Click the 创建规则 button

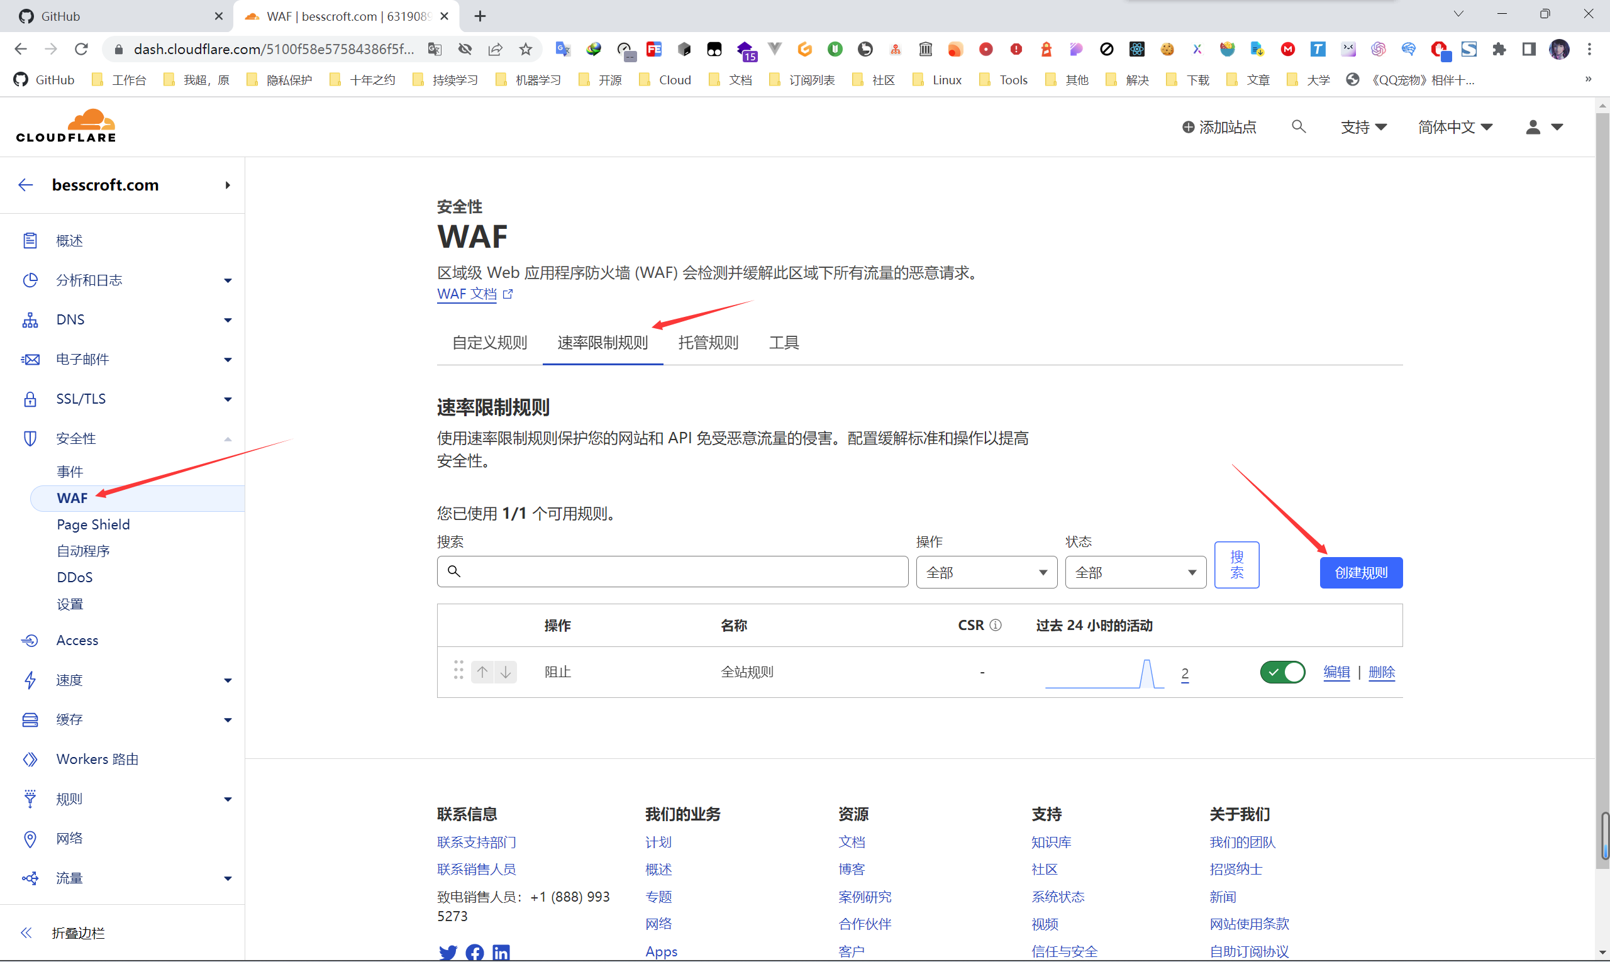[1361, 572]
